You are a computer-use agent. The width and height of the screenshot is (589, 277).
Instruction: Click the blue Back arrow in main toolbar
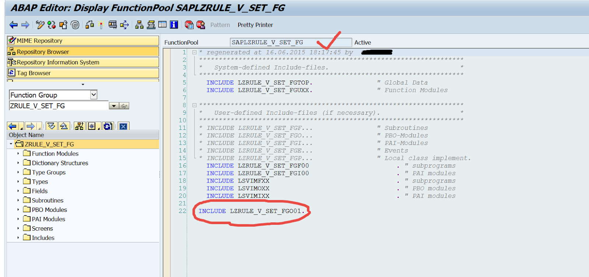[14, 25]
